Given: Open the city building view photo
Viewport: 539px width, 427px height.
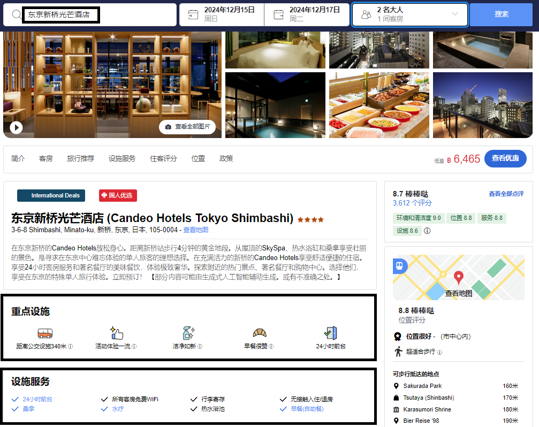Looking at the screenshot, I should [x=379, y=50].
